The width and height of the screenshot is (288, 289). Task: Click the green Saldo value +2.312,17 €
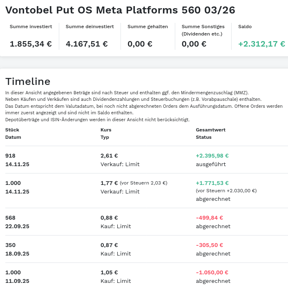tap(261, 44)
